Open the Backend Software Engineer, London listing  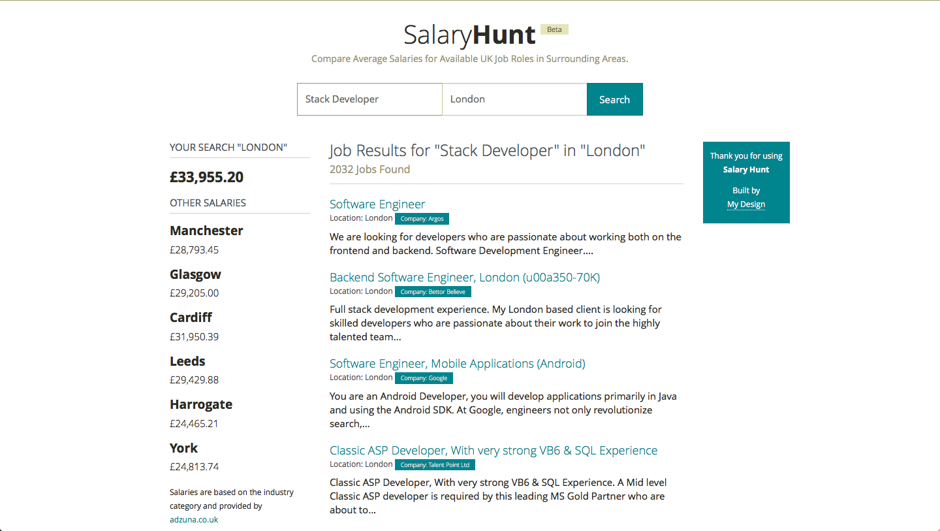465,277
